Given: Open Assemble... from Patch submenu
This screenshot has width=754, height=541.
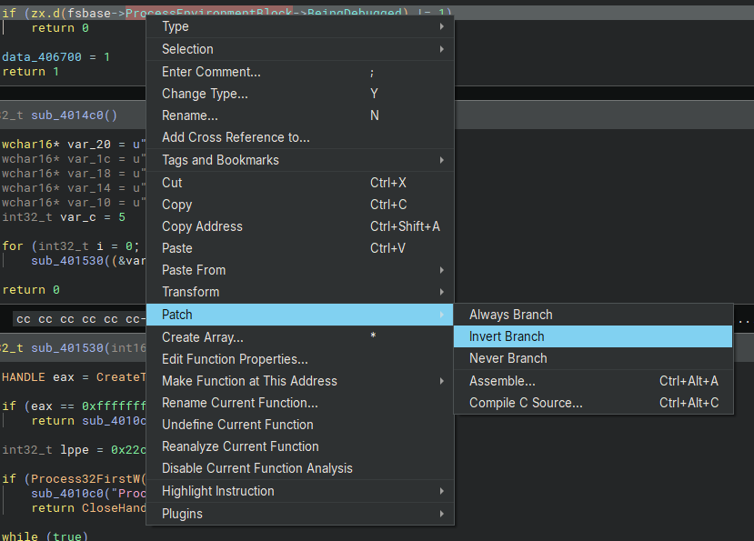Looking at the screenshot, I should pyautogui.click(x=593, y=381).
